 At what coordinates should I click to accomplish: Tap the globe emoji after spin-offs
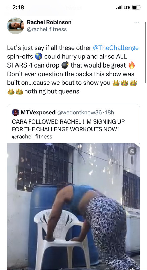pos(39,56)
